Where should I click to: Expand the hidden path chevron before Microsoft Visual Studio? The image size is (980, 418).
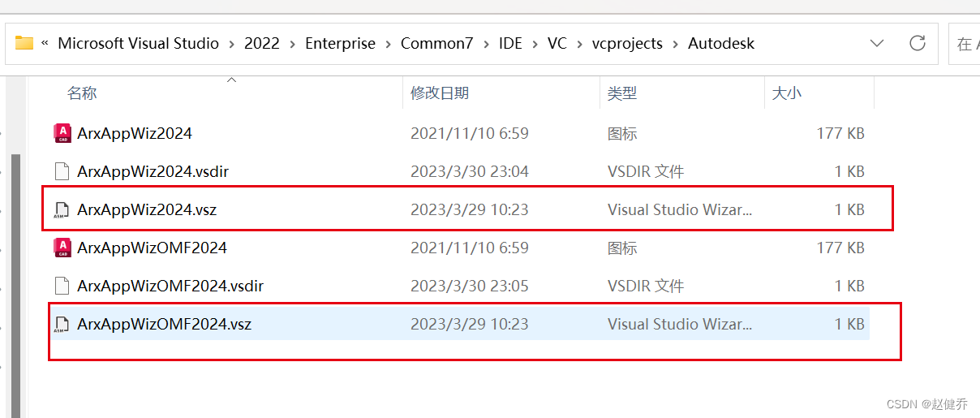(x=45, y=44)
